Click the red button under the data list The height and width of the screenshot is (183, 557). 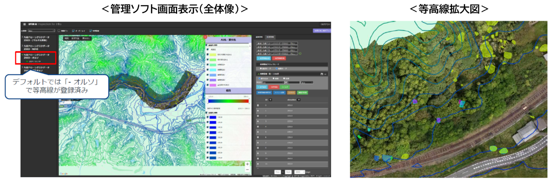(x=279, y=58)
